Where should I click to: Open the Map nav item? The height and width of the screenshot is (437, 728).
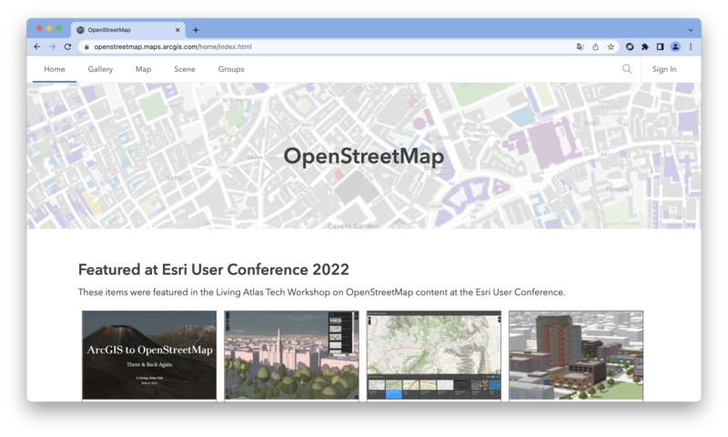coord(143,69)
